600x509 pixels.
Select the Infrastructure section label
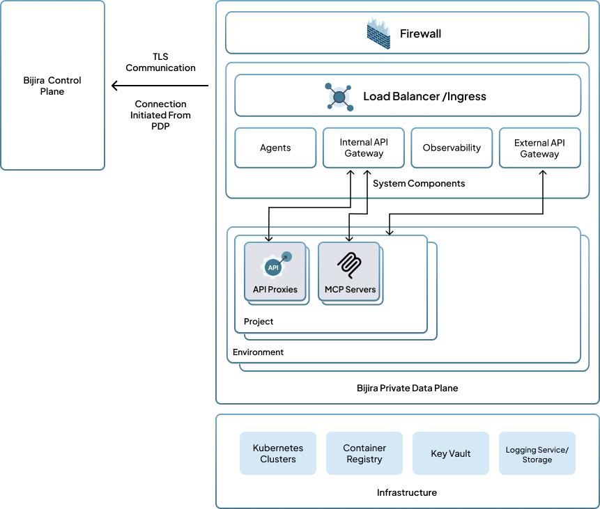click(406, 492)
